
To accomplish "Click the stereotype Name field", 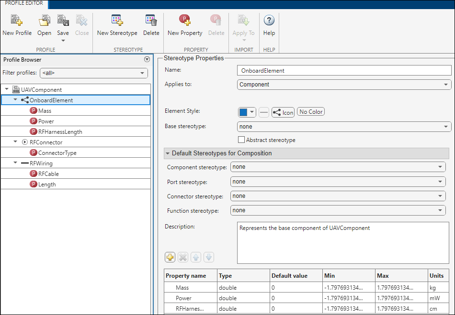I will tap(344, 70).
